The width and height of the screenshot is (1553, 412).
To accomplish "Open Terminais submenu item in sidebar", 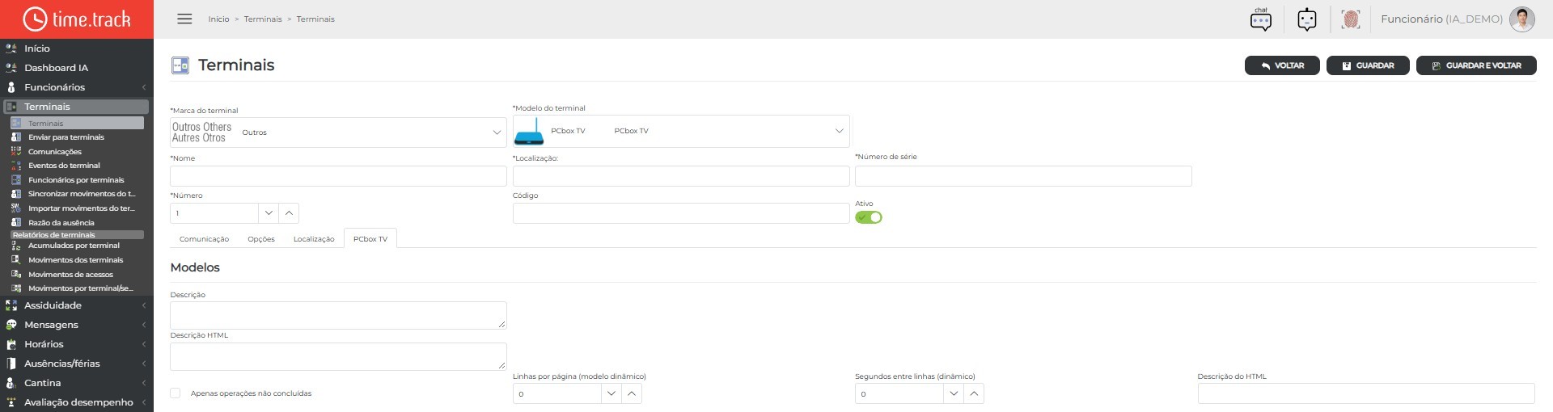I will pyautogui.click(x=77, y=123).
